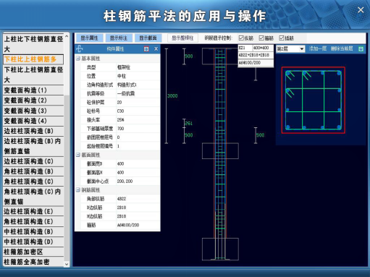
Task: Click the 3000 height dimension label
Action: [x=172, y=96]
